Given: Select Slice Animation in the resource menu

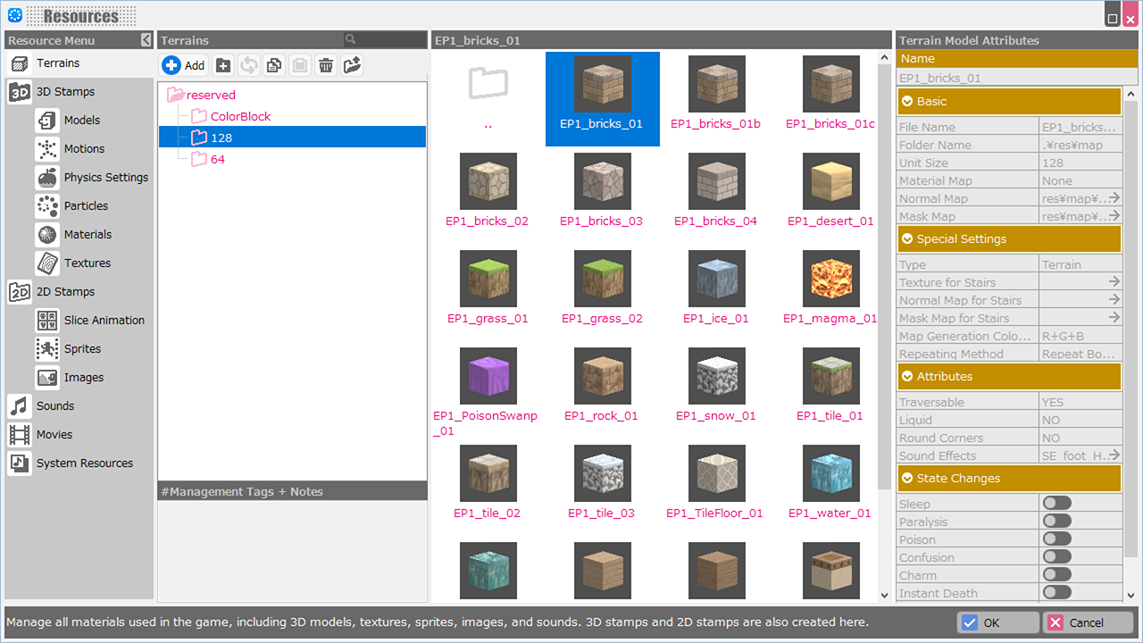Looking at the screenshot, I should coord(104,321).
